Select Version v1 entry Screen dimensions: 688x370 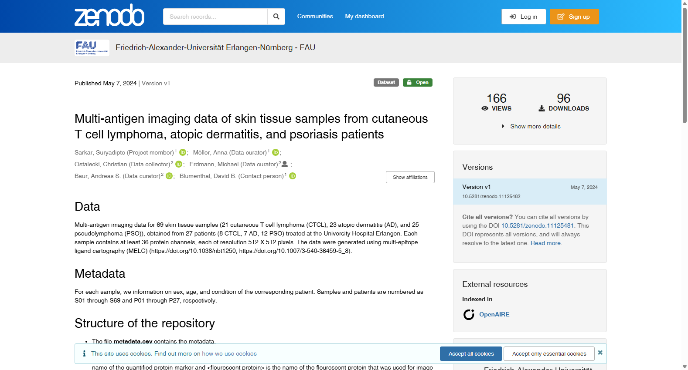(x=530, y=192)
